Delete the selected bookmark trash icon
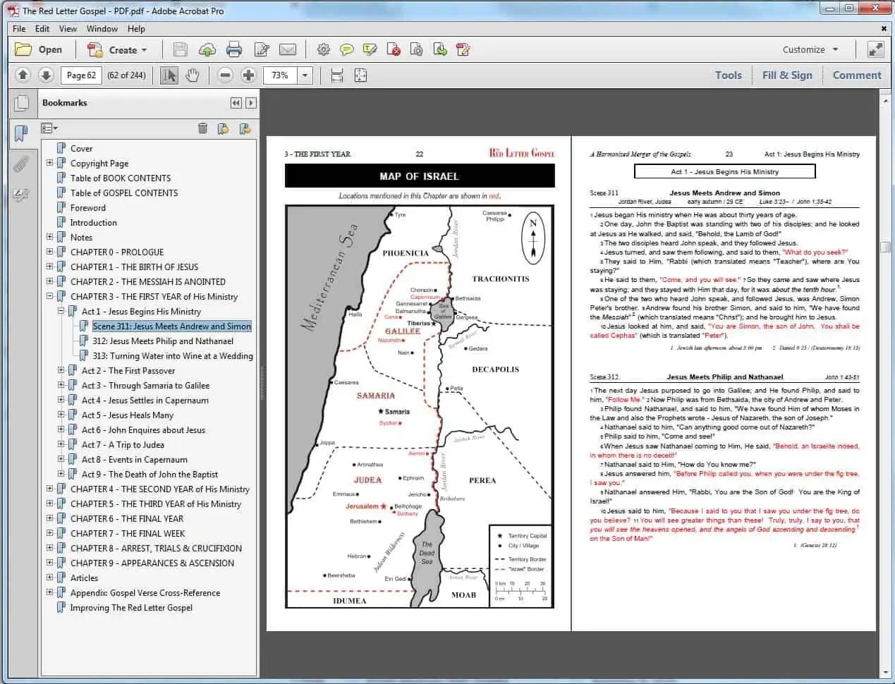Image resolution: width=895 pixels, height=684 pixels. [x=203, y=128]
